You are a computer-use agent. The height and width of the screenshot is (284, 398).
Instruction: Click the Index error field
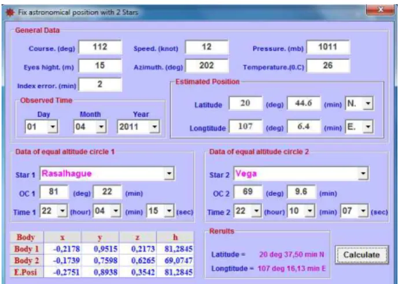[100, 85]
